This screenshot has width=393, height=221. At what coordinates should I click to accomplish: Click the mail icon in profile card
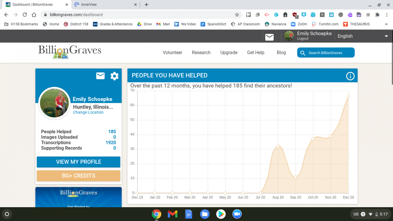pos(100,76)
